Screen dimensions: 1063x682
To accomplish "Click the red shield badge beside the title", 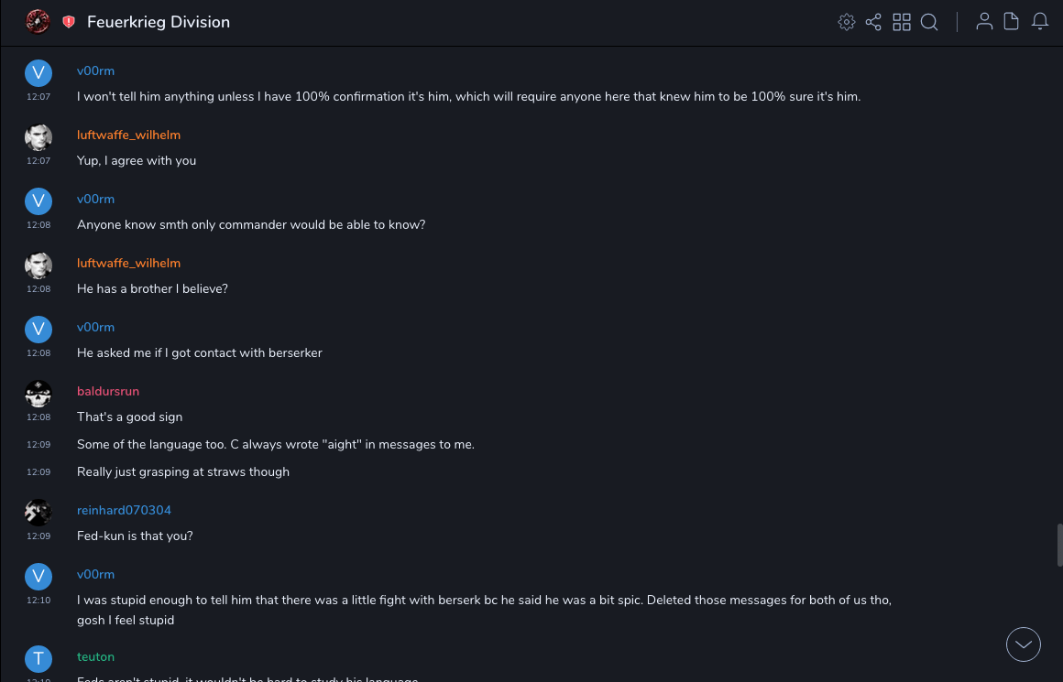I will (x=69, y=22).
